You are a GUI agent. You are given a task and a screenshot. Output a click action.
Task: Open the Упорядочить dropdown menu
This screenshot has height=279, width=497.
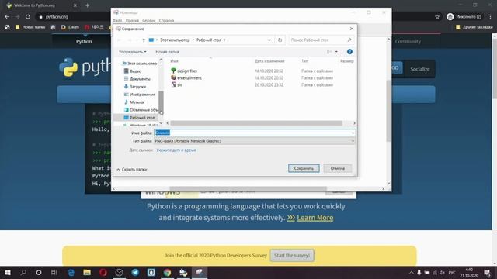pos(133,52)
